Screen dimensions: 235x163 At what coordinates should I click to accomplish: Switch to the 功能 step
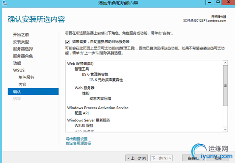[17, 63]
